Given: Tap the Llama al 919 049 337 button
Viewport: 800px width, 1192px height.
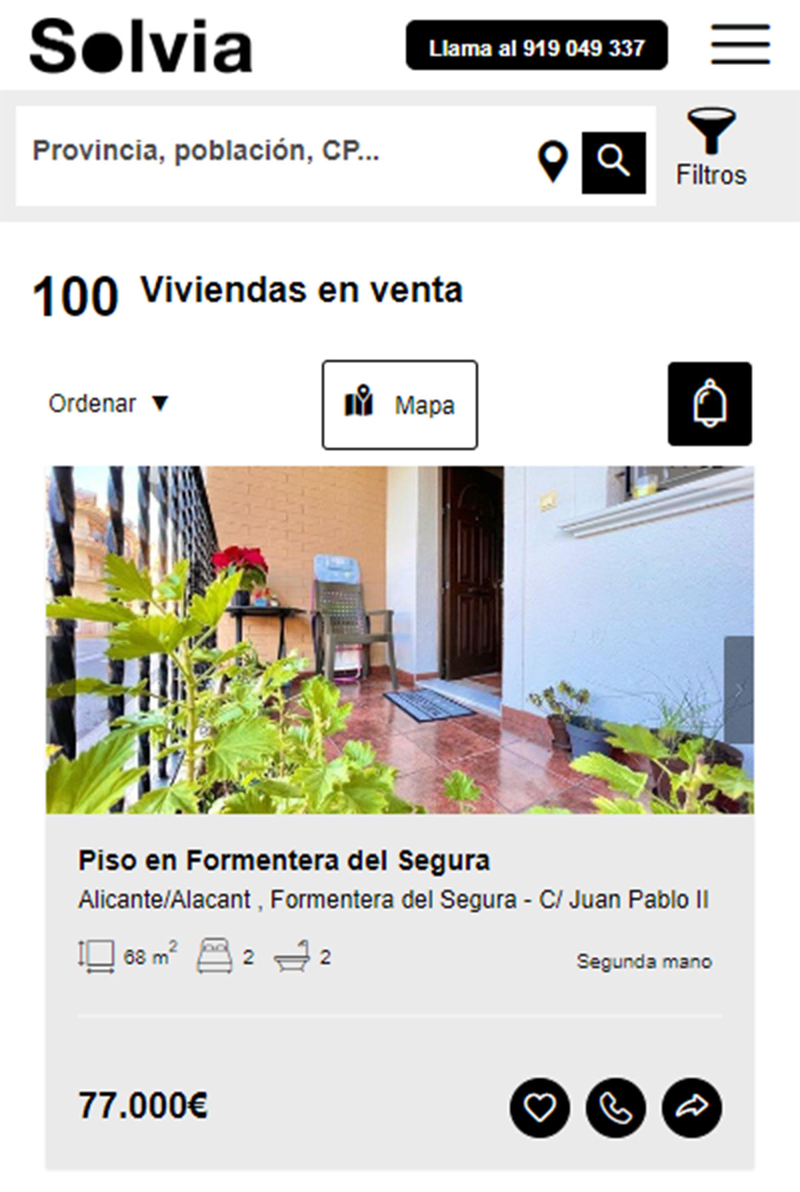Looking at the screenshot, I should pyautogui.click(x=537, y=45).
